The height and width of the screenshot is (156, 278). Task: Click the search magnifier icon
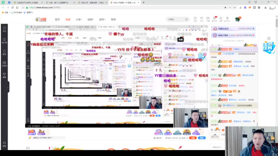coord(186,19)
